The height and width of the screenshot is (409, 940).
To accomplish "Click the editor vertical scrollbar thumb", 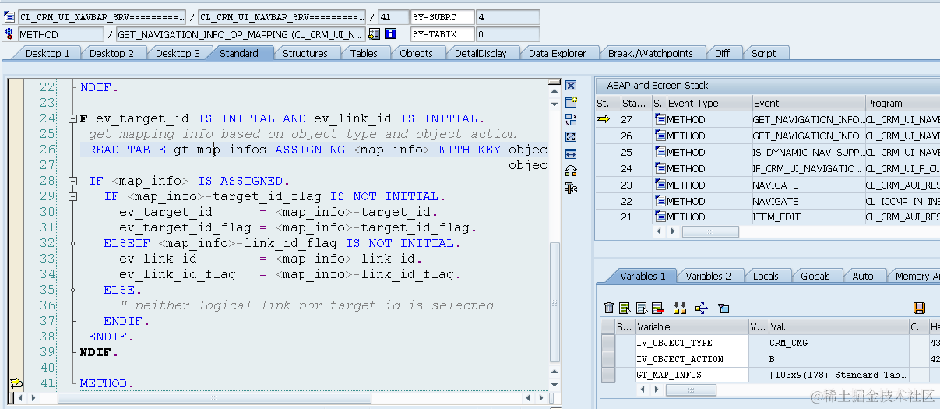I will click(x=554, y=302).
